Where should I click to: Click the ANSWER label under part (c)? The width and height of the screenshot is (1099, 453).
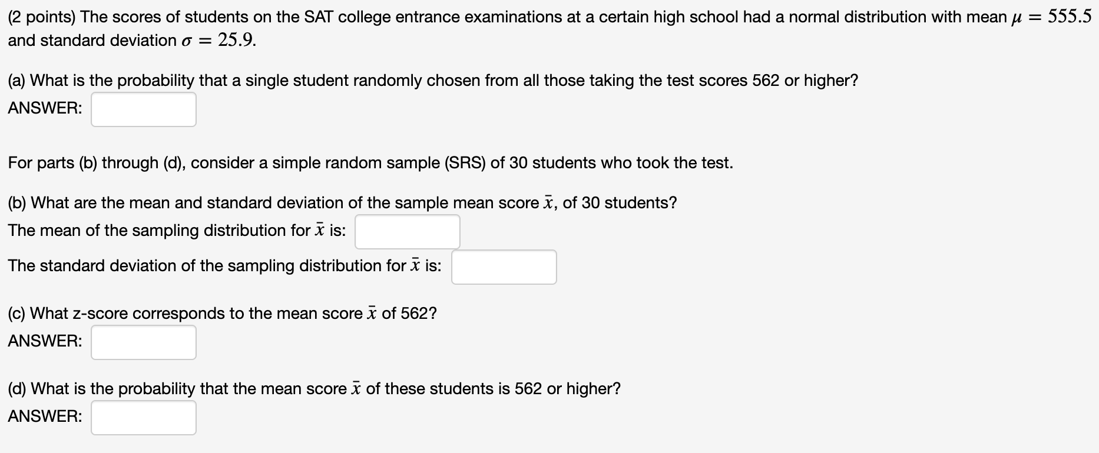coord(45,341)
